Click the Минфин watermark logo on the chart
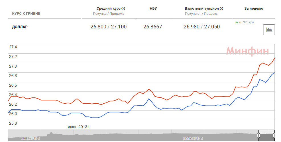Screen dimensions: 281x142 click(x=247, y=51)
